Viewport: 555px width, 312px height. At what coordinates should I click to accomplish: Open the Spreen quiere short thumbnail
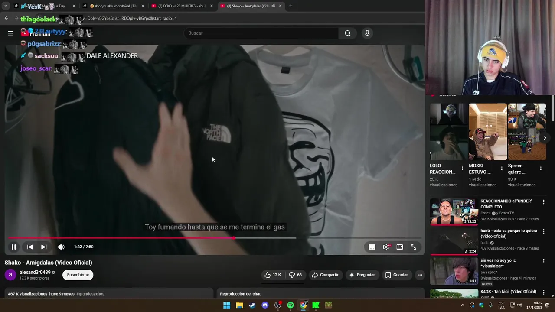click(x=527, y=132)
